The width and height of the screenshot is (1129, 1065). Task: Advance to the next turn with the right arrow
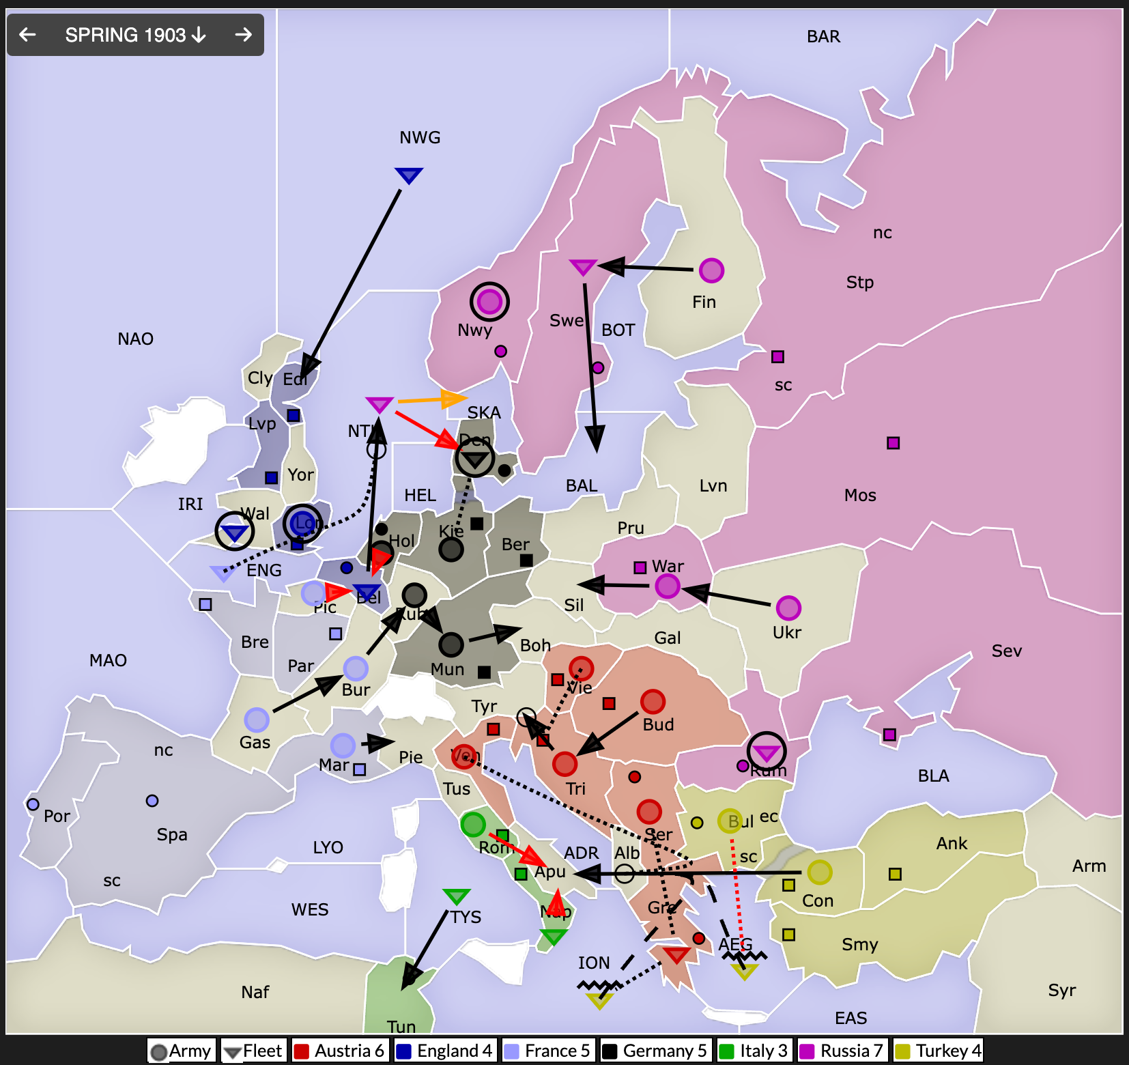[243, 35]
